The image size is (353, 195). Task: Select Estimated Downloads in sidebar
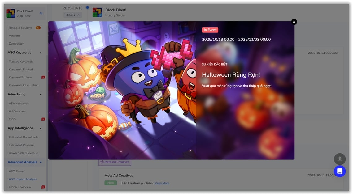tap(23, 137)
